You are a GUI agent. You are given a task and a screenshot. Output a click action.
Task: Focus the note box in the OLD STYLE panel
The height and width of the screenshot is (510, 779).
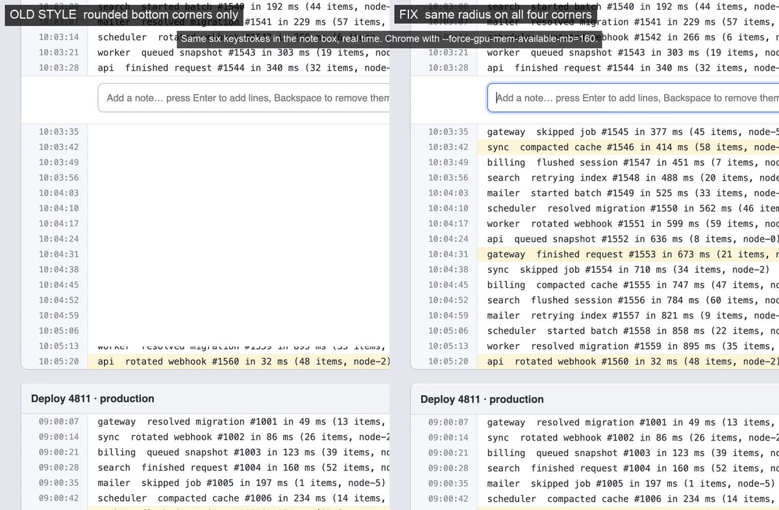243,98
